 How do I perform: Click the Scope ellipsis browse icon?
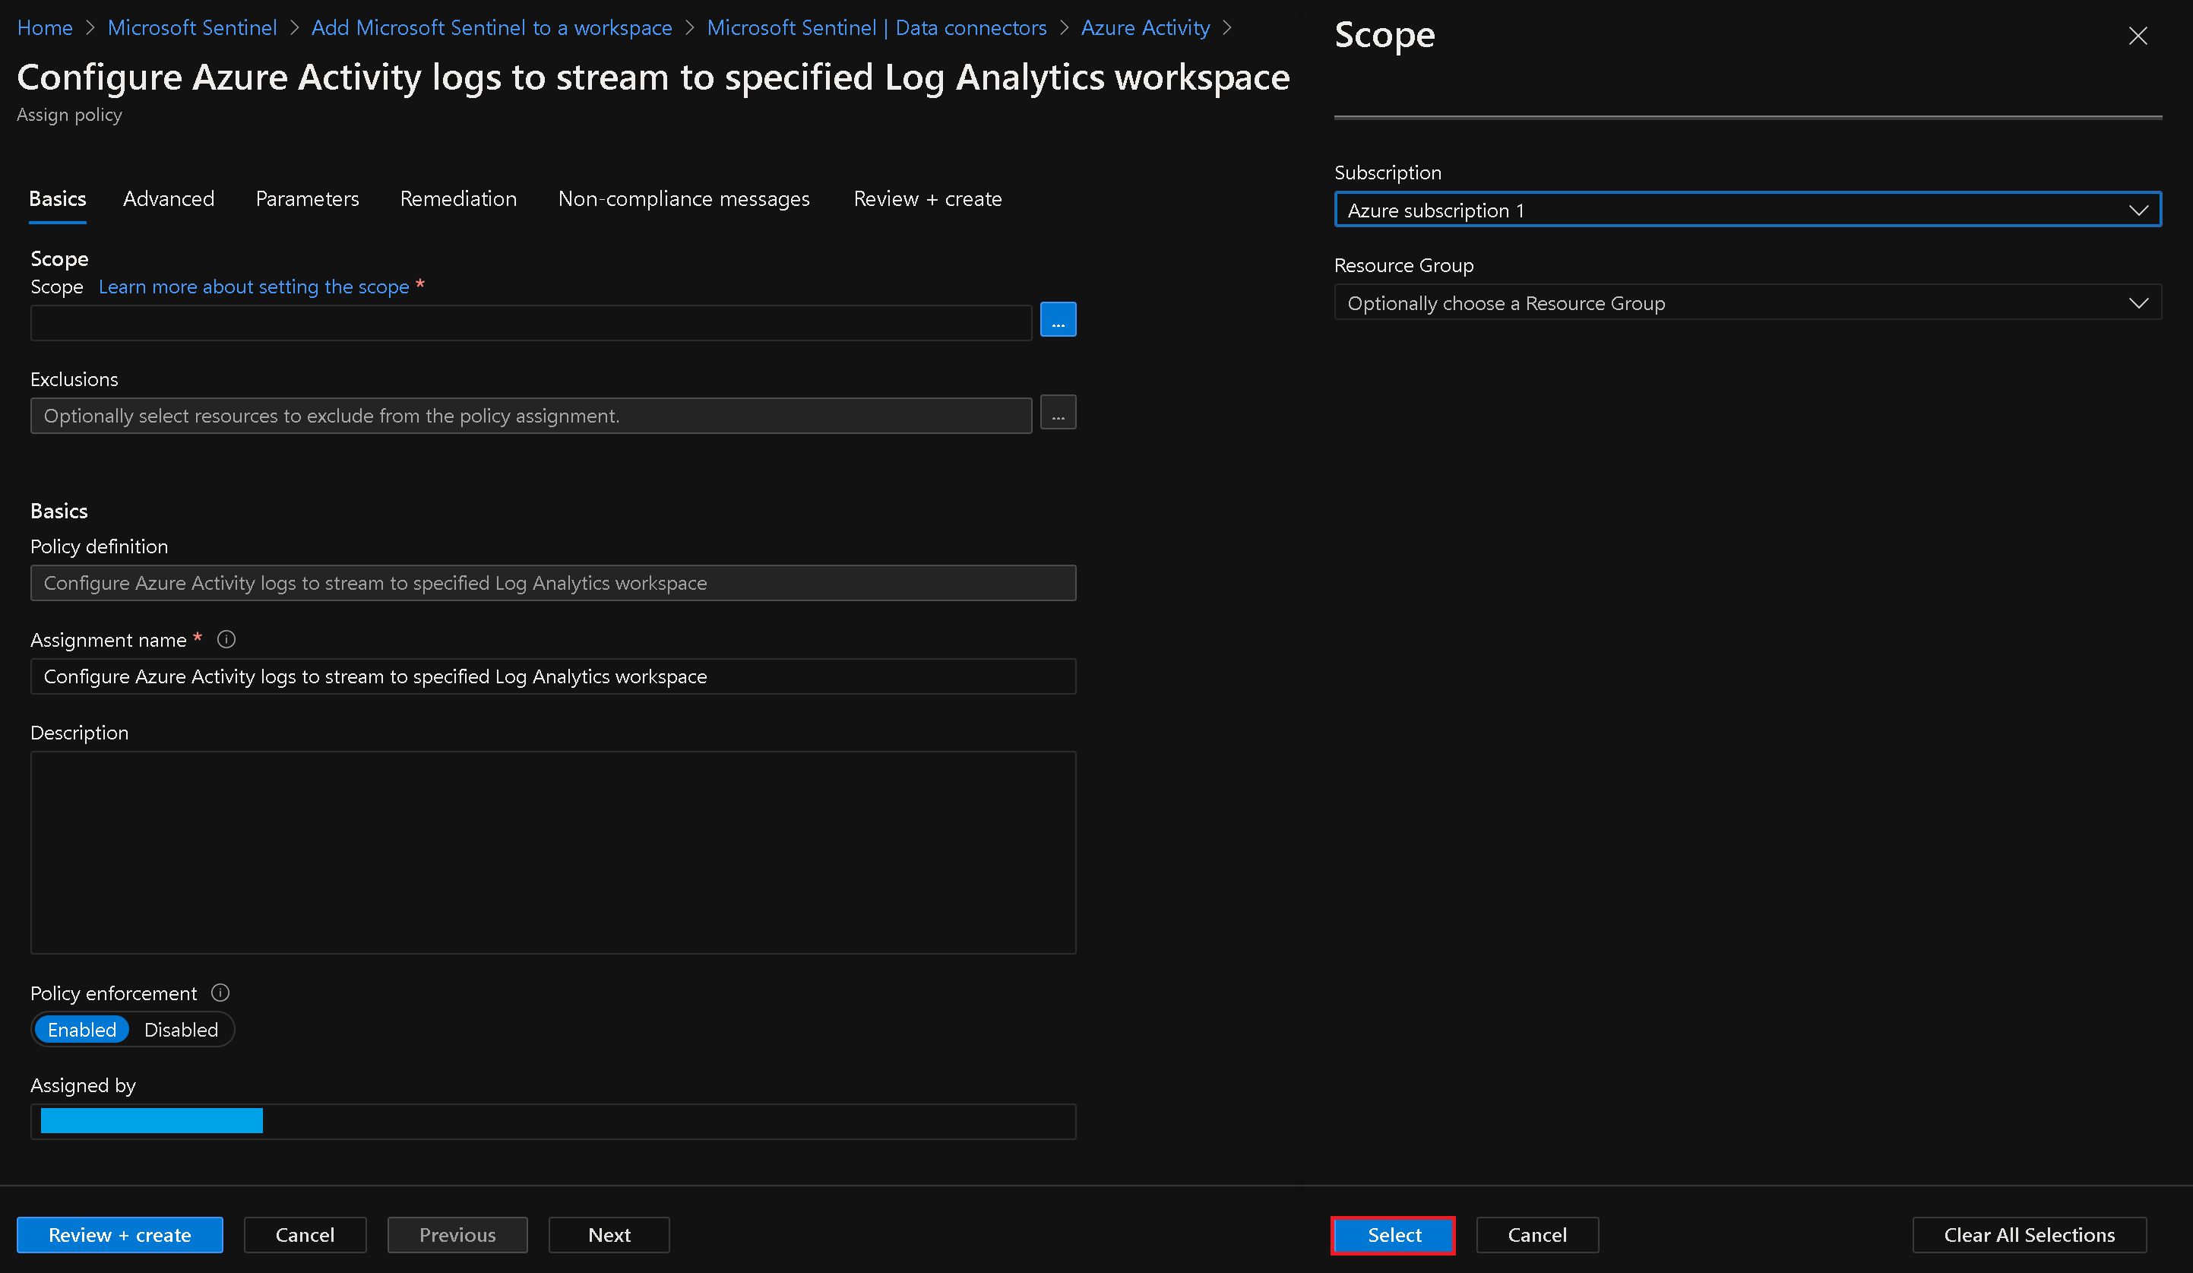coord(1059,320)
